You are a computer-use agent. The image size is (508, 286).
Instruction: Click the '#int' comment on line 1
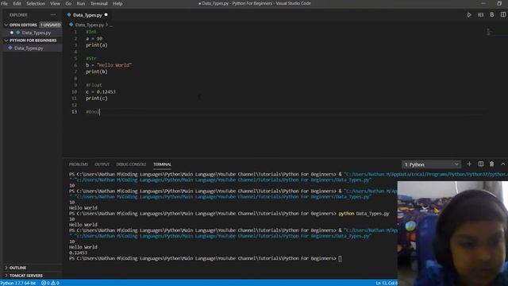(91, 32)
